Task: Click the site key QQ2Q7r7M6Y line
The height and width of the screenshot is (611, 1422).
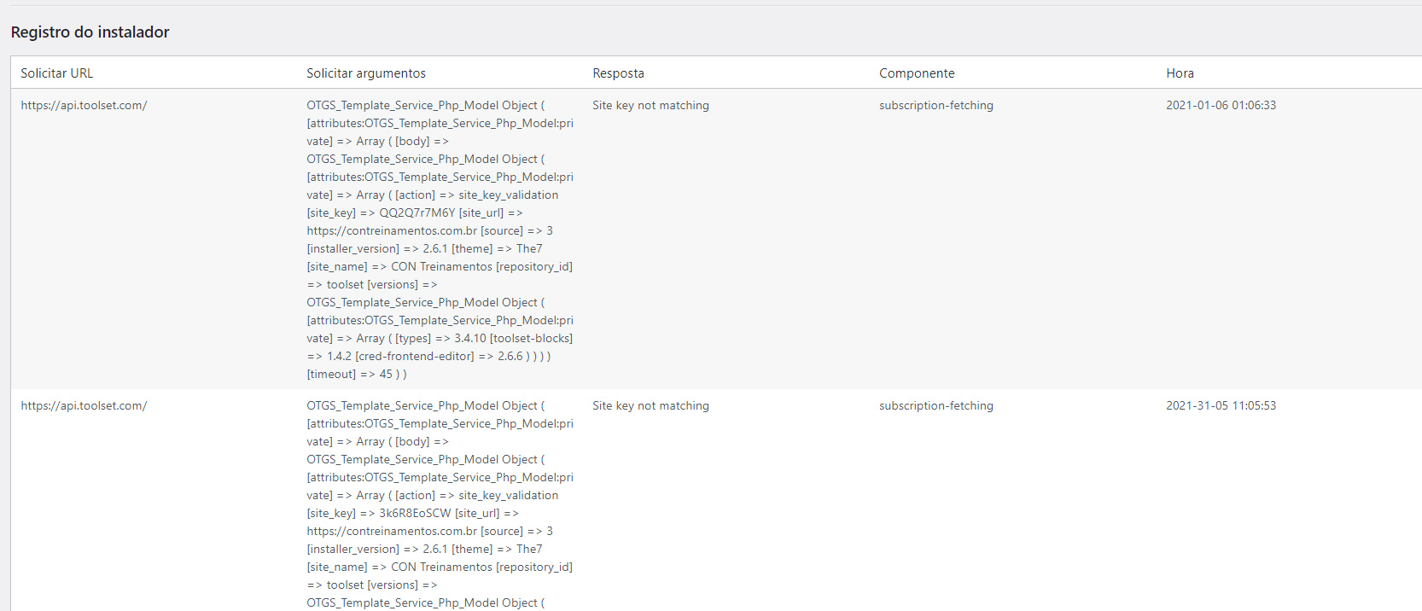Action: (x=415, y=213)
